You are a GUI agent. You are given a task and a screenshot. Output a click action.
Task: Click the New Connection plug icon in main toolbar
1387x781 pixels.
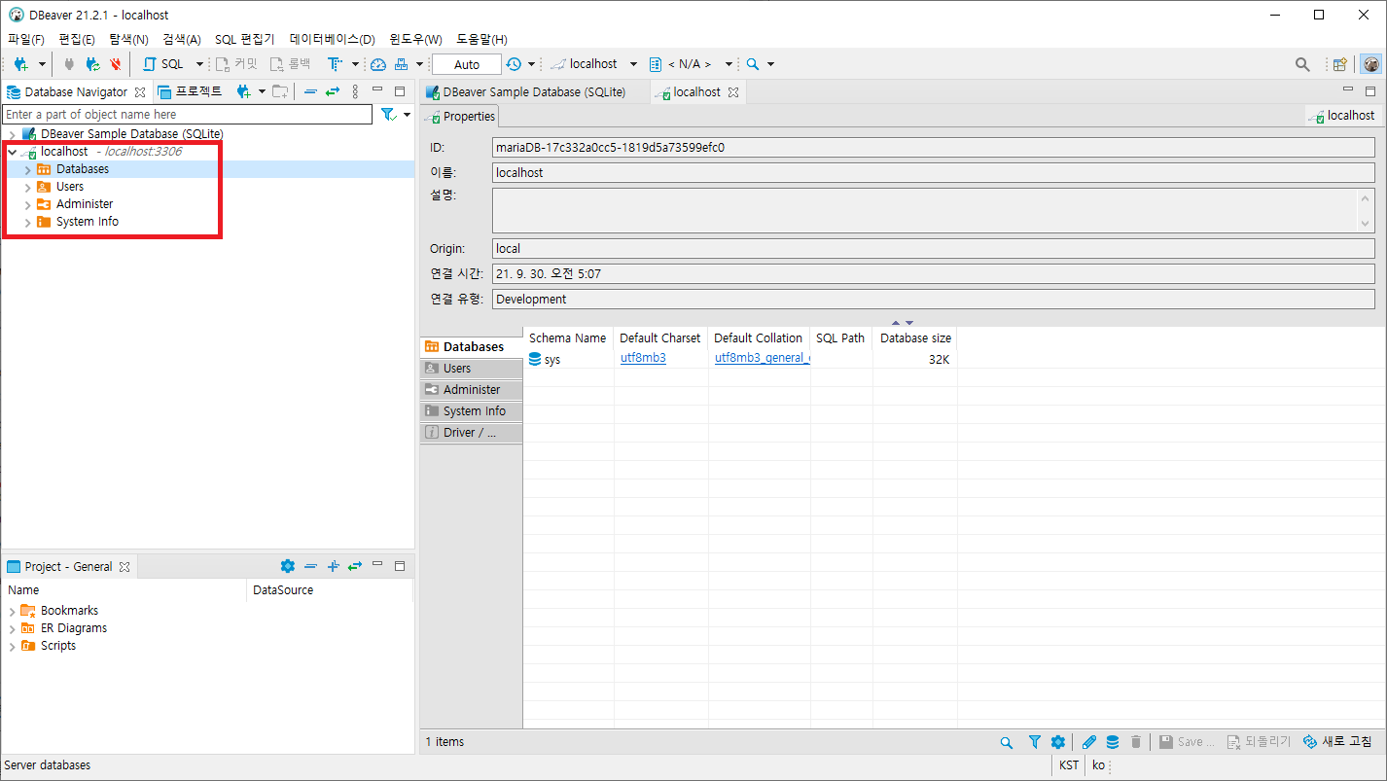(x=20, y=64)
